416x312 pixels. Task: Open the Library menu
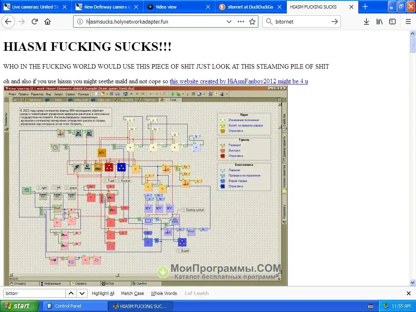click(379, 22)
